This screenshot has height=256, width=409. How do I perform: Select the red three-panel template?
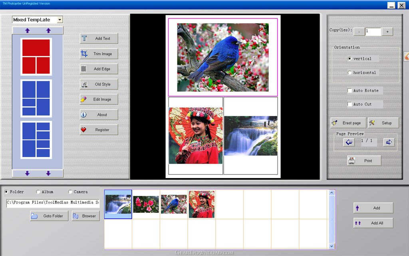(x=36, y=56)
